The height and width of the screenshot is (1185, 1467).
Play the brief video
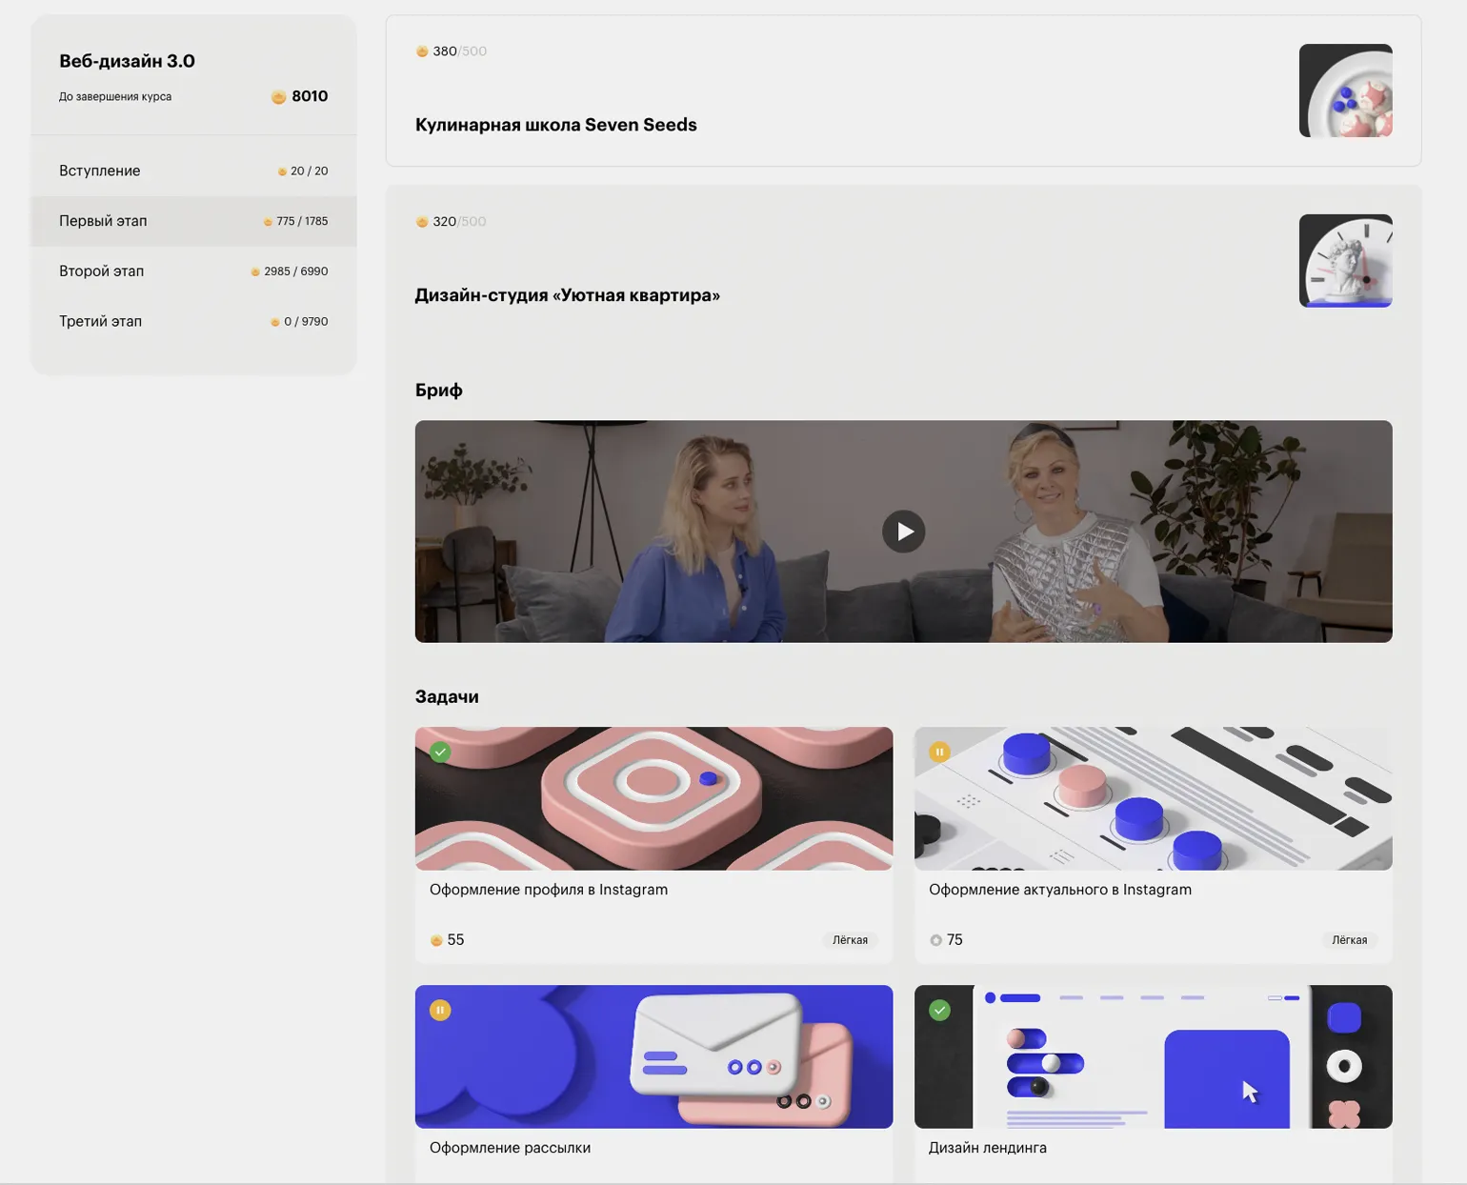(903, 532)
